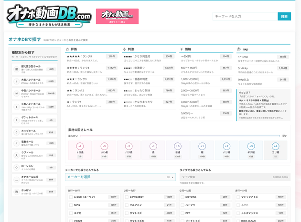
Task: Choose hardness level +1 硬
Action: pos(202,150)
